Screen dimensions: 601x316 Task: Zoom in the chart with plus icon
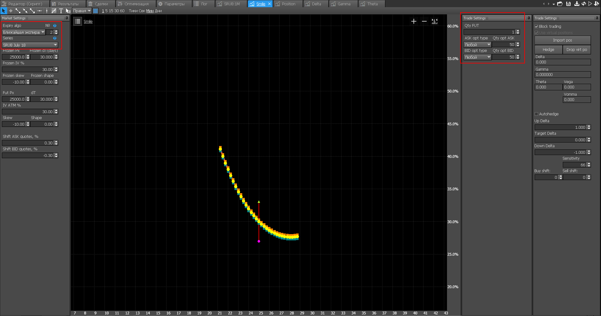(x=414, y=21)
